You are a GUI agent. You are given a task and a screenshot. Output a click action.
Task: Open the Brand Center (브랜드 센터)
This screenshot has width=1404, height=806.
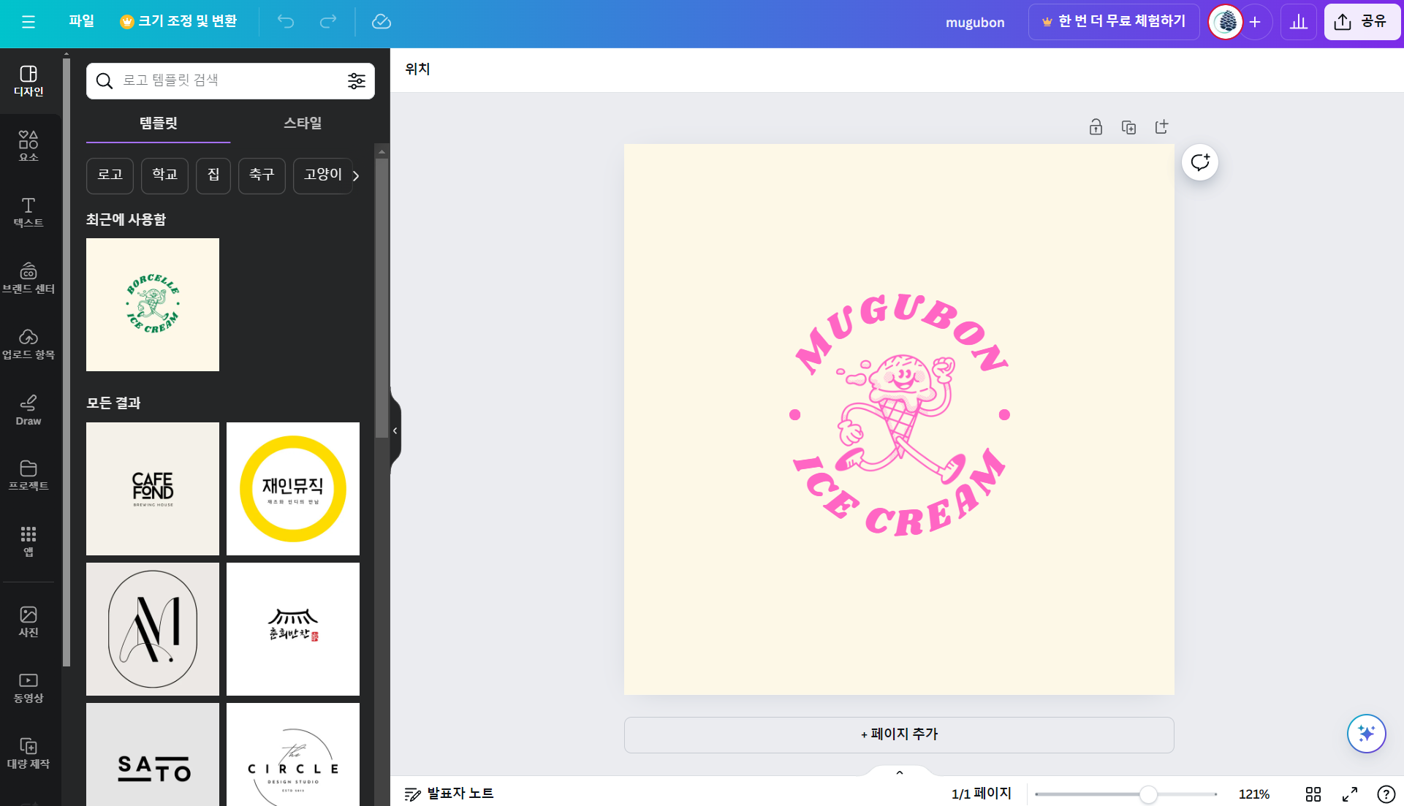29,278
